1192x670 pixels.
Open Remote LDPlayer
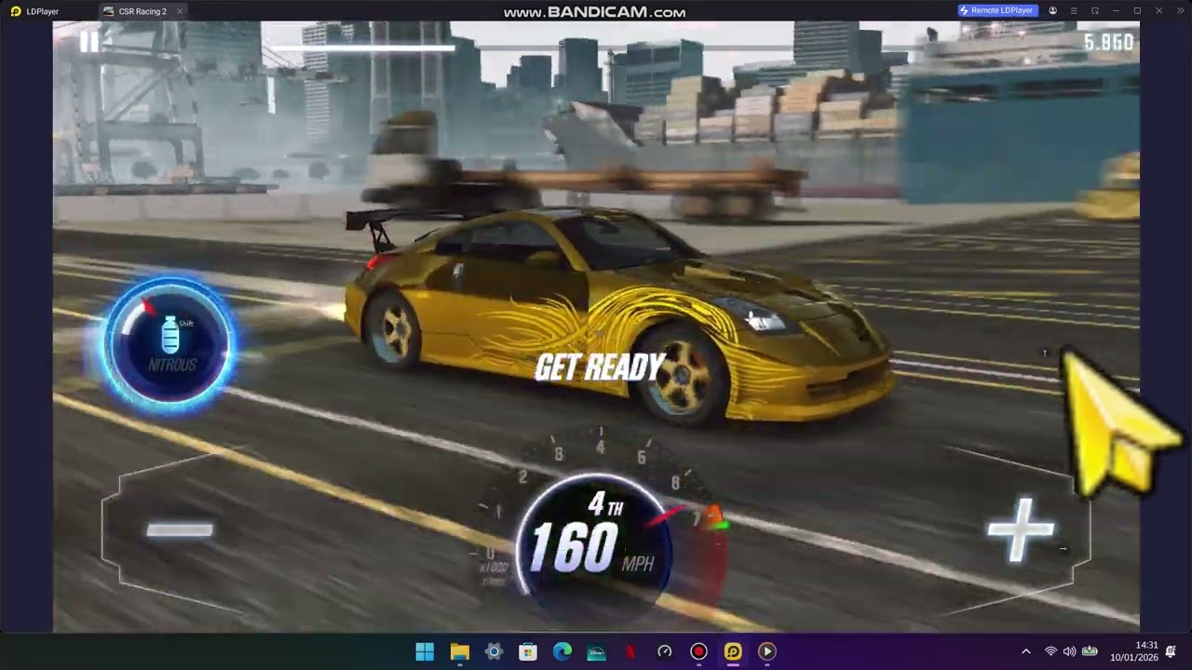[x=996, y=10]
